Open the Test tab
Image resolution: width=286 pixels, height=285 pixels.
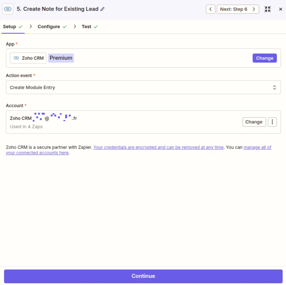click(87, 27)
